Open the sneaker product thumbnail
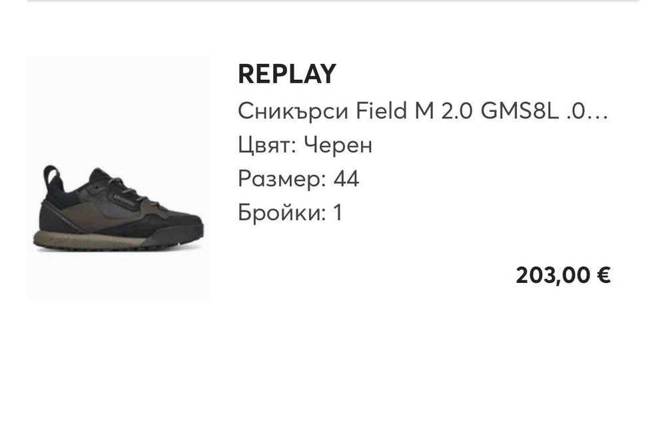666x436 pixels. 119,178
